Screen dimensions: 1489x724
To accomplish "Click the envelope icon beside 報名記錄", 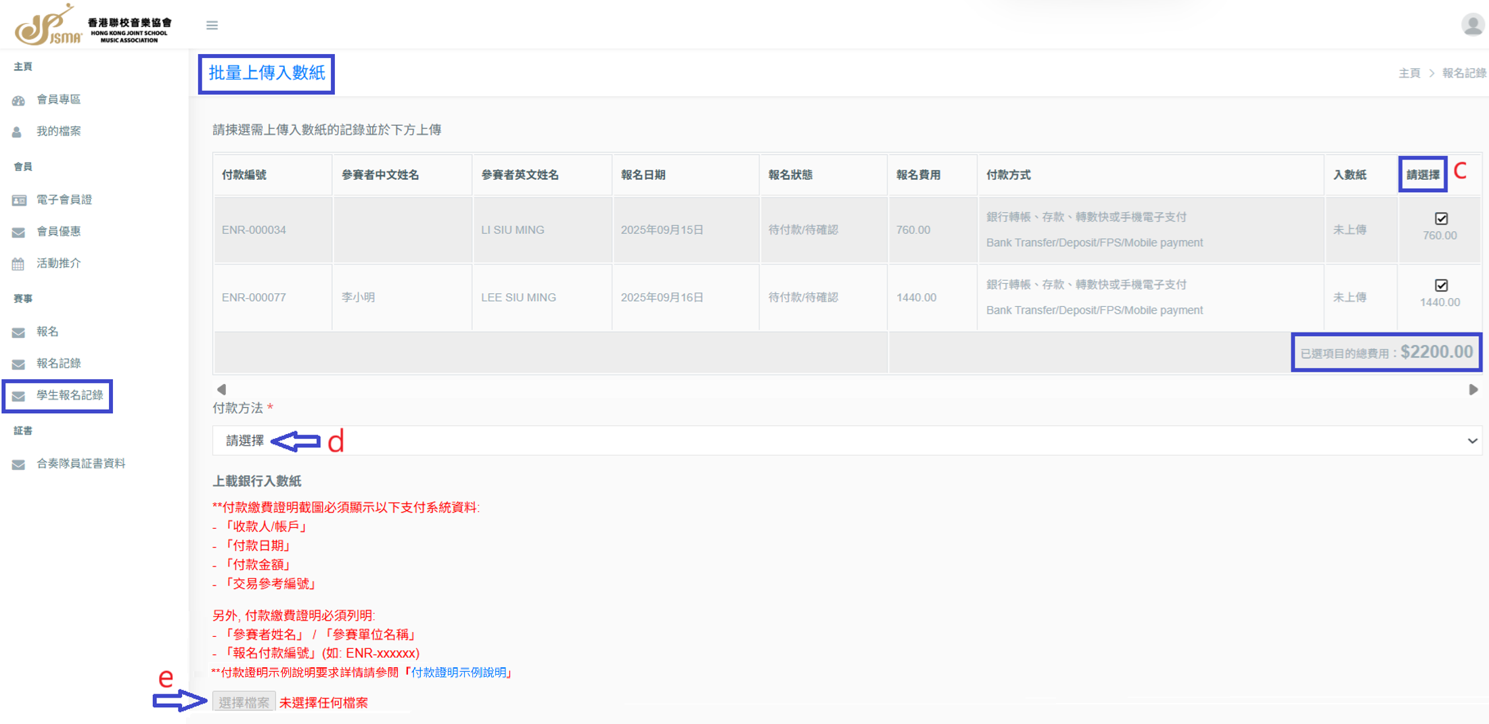I will [x=18, y=364].
